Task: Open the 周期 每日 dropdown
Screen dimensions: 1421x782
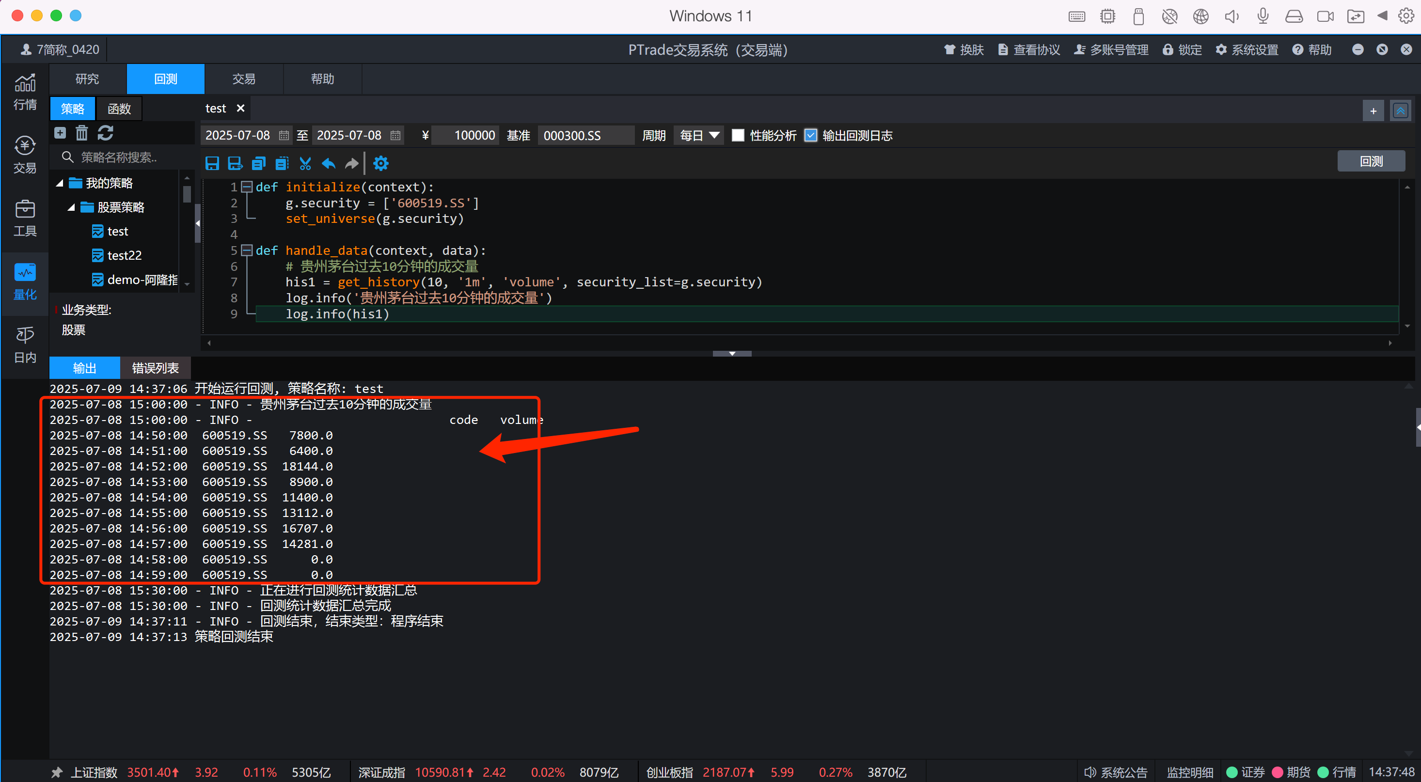Action: click(x=699, y=136)
